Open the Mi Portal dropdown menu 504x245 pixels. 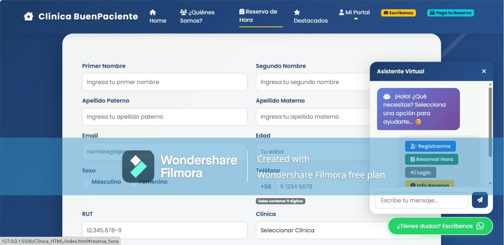point(354,12)
